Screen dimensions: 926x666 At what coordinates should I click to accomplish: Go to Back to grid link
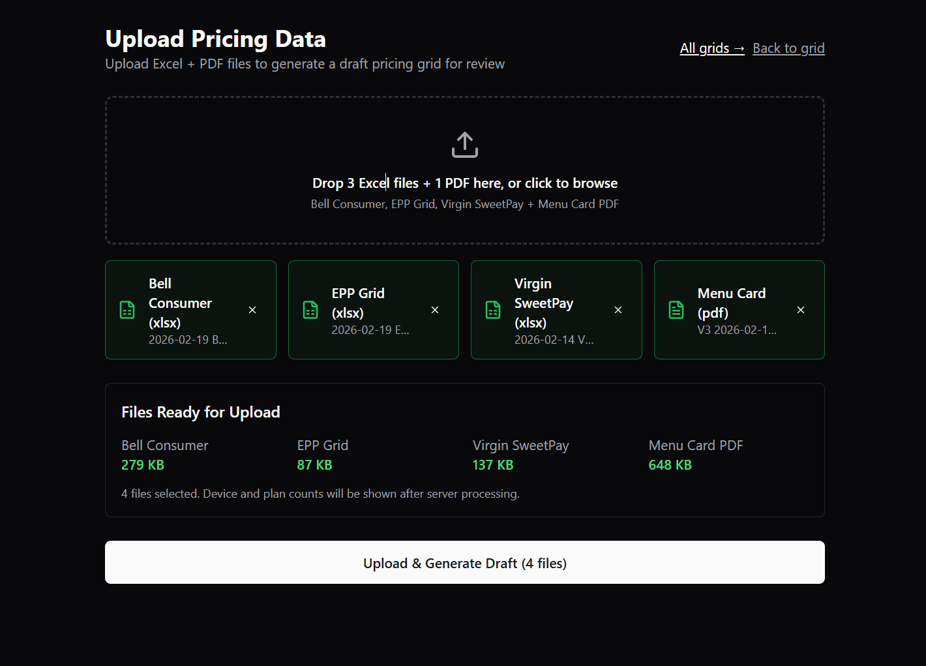788,48
